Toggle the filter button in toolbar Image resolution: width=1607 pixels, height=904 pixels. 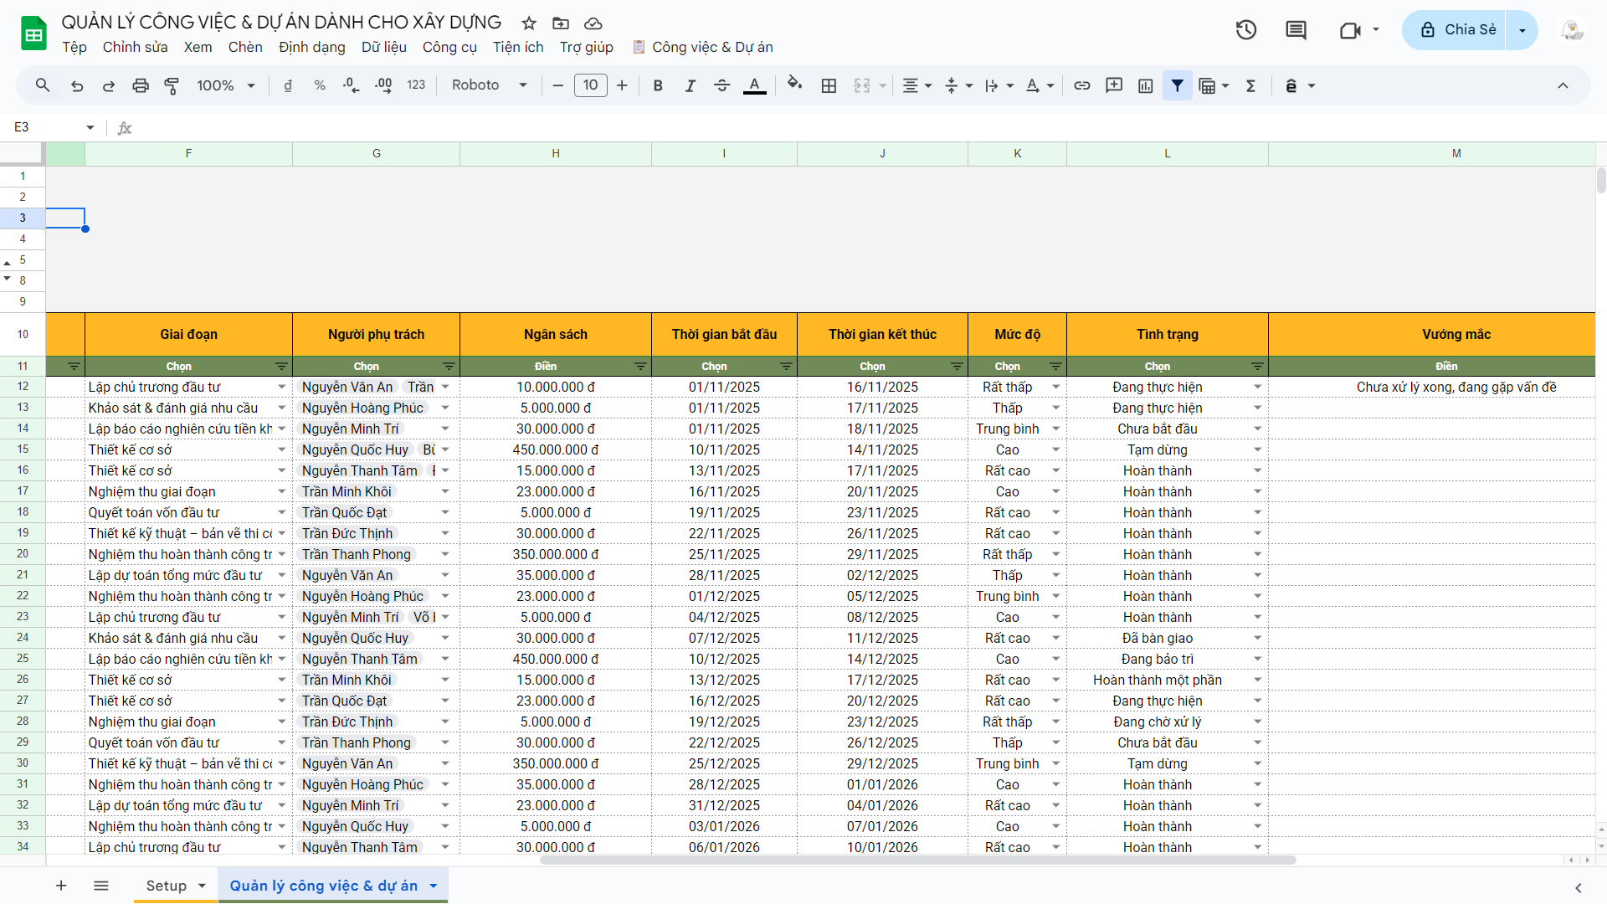(x=1177, y=85)
